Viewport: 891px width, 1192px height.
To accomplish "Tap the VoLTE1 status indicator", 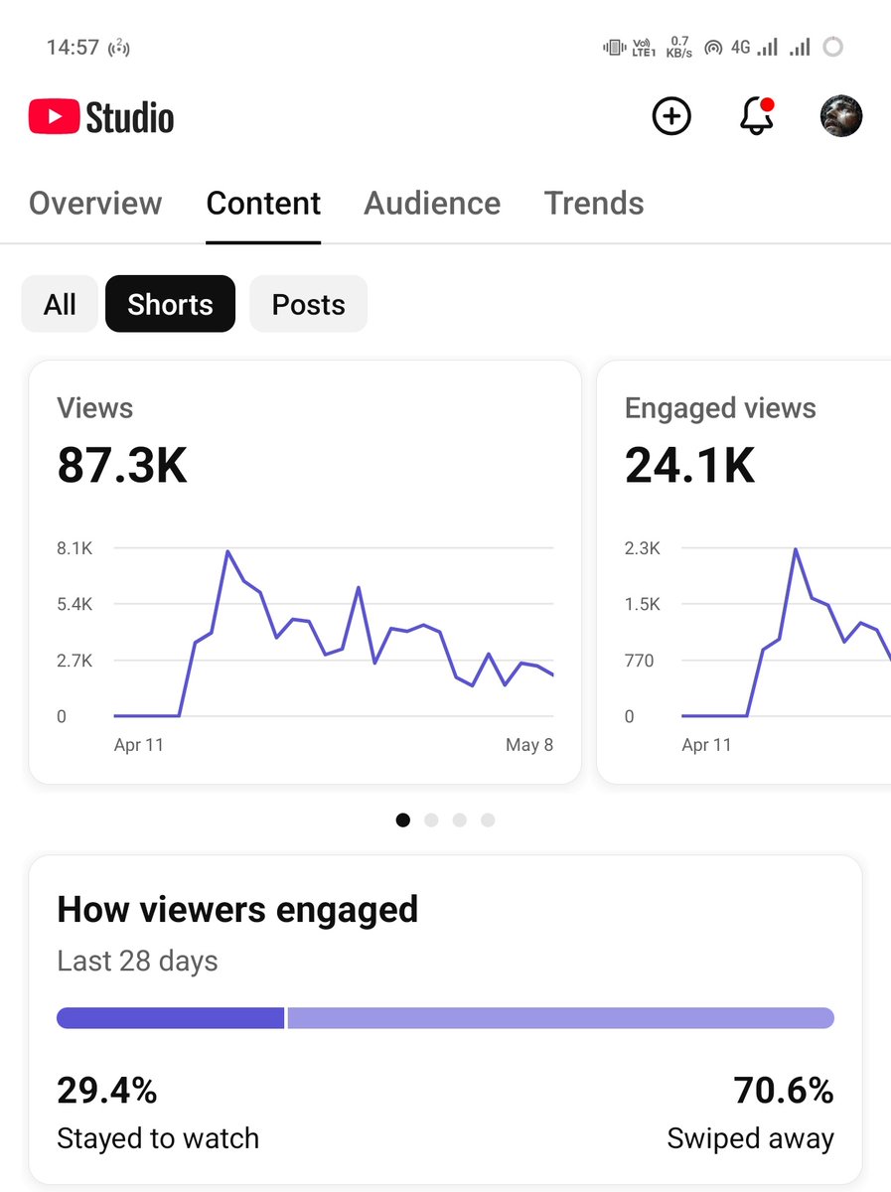I will (x=645, y=47).
